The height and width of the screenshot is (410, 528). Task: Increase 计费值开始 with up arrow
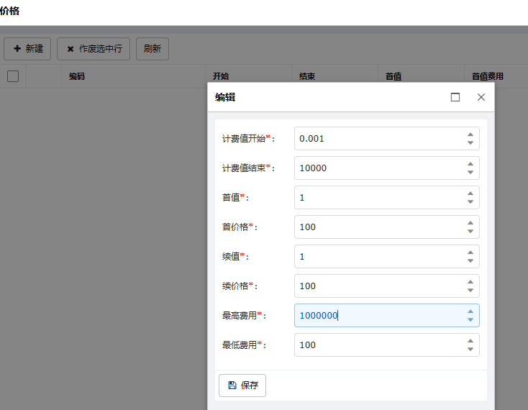coord(470,135)
